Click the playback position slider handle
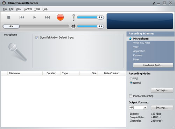 tap(11, 26)
